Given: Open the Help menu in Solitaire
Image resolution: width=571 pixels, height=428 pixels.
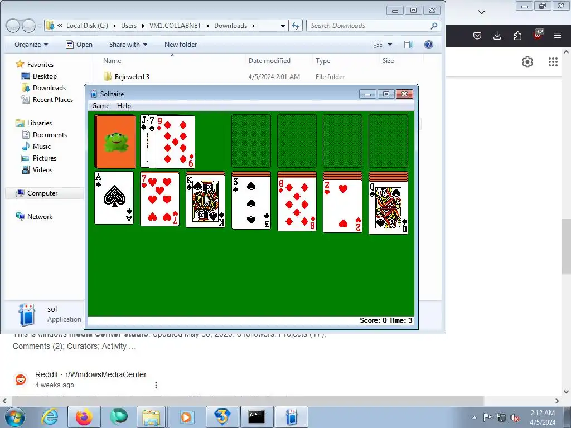Looking at the screenshot, I should click(x=124, y=105).
